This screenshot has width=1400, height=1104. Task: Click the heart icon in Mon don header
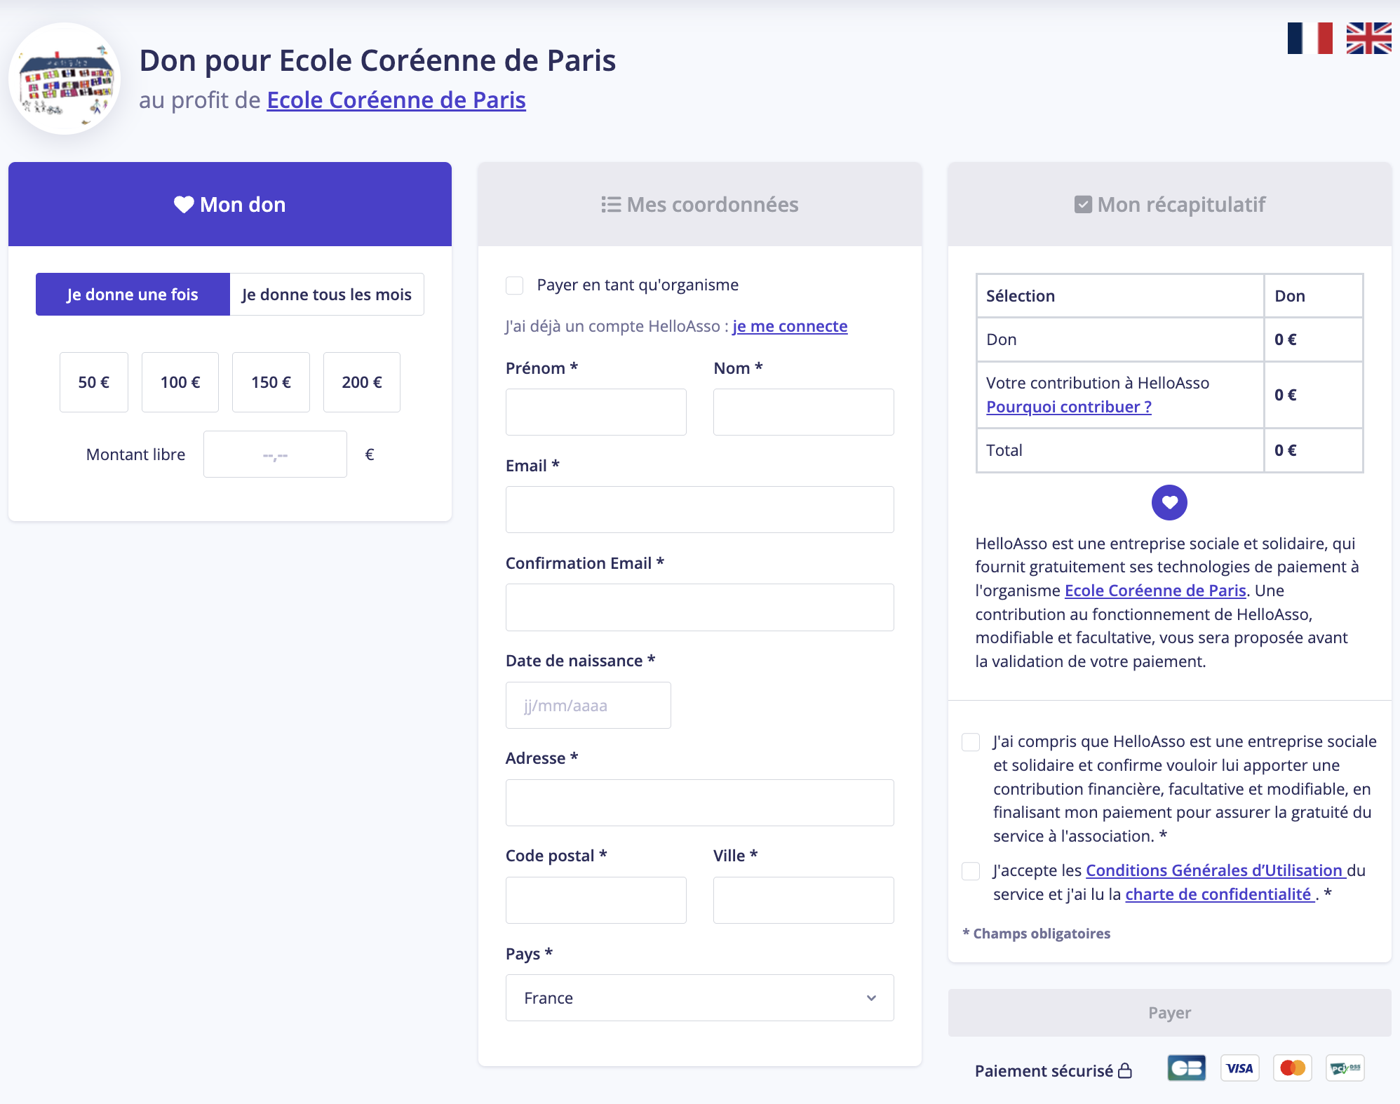pyautogui.click(x=184, y=204)
